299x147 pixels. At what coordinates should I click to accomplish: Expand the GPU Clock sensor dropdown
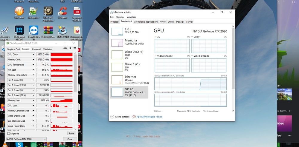coord(33,54)
